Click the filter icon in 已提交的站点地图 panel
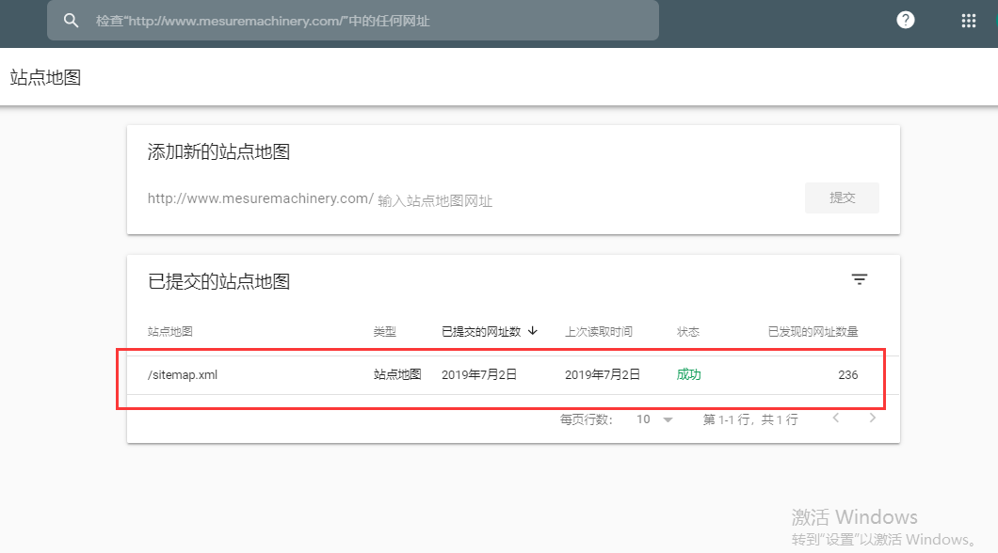 pyautogui.click(x=859, y=279)
